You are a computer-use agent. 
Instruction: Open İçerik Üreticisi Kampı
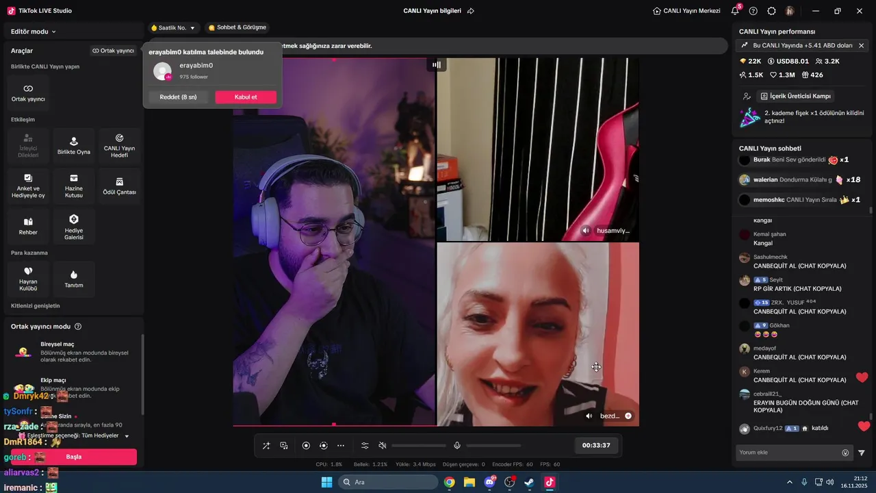[796, 97]
